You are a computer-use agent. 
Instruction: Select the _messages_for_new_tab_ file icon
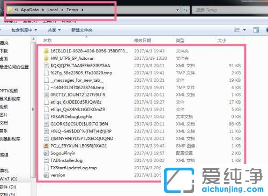click(46, 80)
